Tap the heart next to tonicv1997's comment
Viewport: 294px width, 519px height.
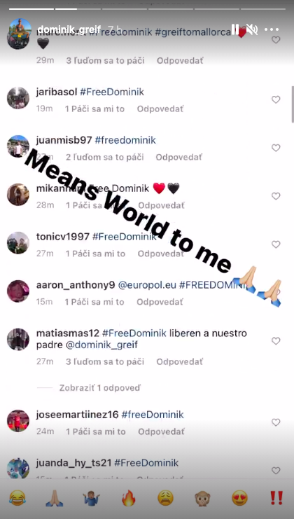click(276, 244)
